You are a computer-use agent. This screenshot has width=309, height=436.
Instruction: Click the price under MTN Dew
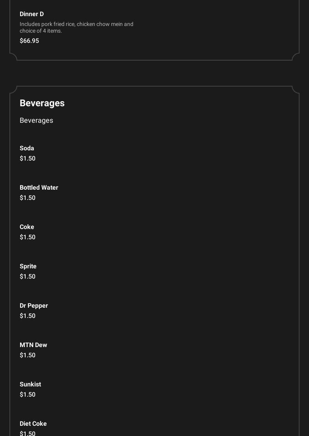[28, 355]
